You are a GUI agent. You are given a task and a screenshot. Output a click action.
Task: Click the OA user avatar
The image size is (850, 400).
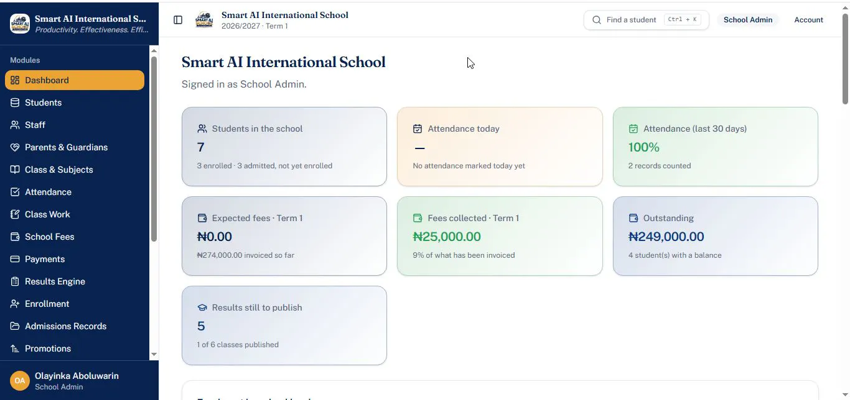tap(20, 381)
